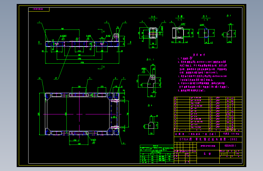This screenshot has height=171, width=263.
Task: Click parts list row number 6
Action: click(x=208, y=114)
